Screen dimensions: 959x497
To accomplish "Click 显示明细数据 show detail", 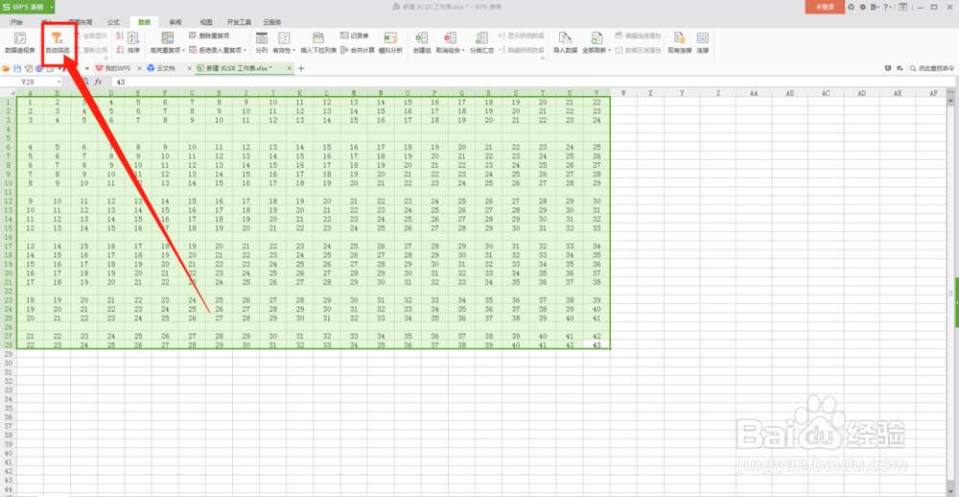I will coord(521,36).
